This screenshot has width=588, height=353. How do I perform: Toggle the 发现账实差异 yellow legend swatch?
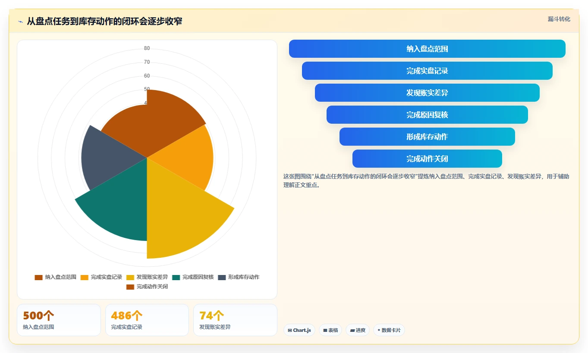pos(130,277)
